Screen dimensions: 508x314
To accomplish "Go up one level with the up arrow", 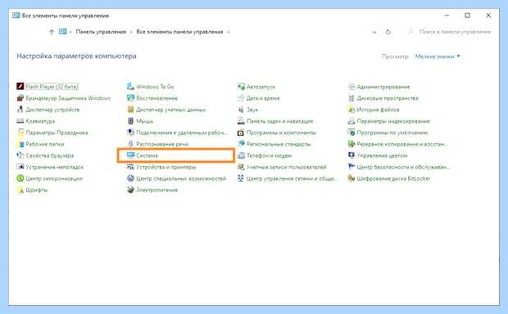I will [52, 32].
